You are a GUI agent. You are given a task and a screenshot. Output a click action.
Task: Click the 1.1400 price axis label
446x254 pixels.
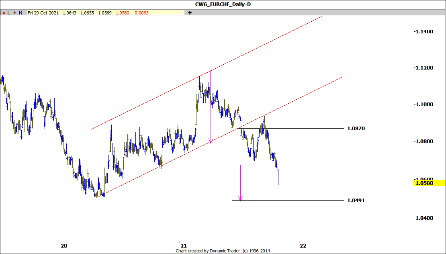[424, 32]
